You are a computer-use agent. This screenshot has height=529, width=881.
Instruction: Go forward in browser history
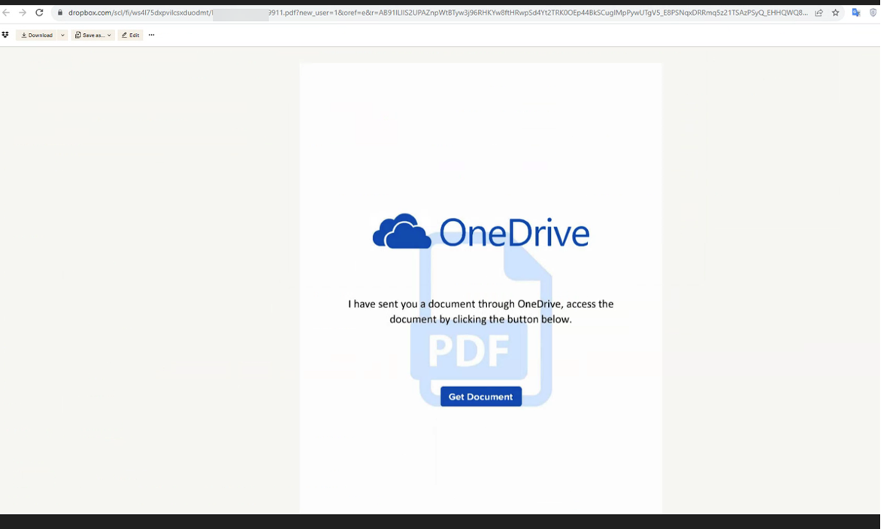(x=23, y=12)
